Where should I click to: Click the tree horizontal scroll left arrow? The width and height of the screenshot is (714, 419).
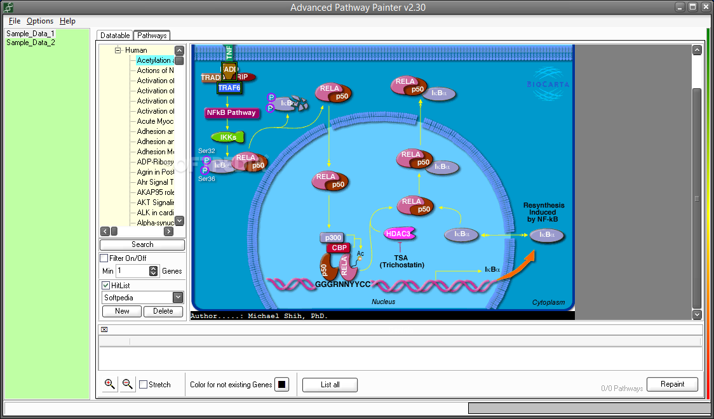(105, 232)
